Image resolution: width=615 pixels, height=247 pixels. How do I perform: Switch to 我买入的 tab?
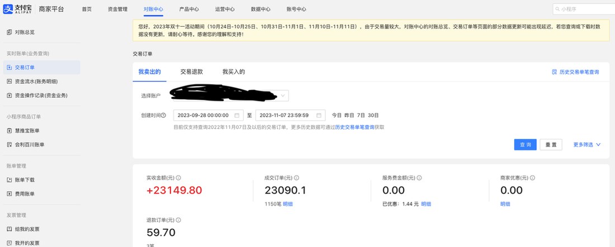tap(234, 72)
